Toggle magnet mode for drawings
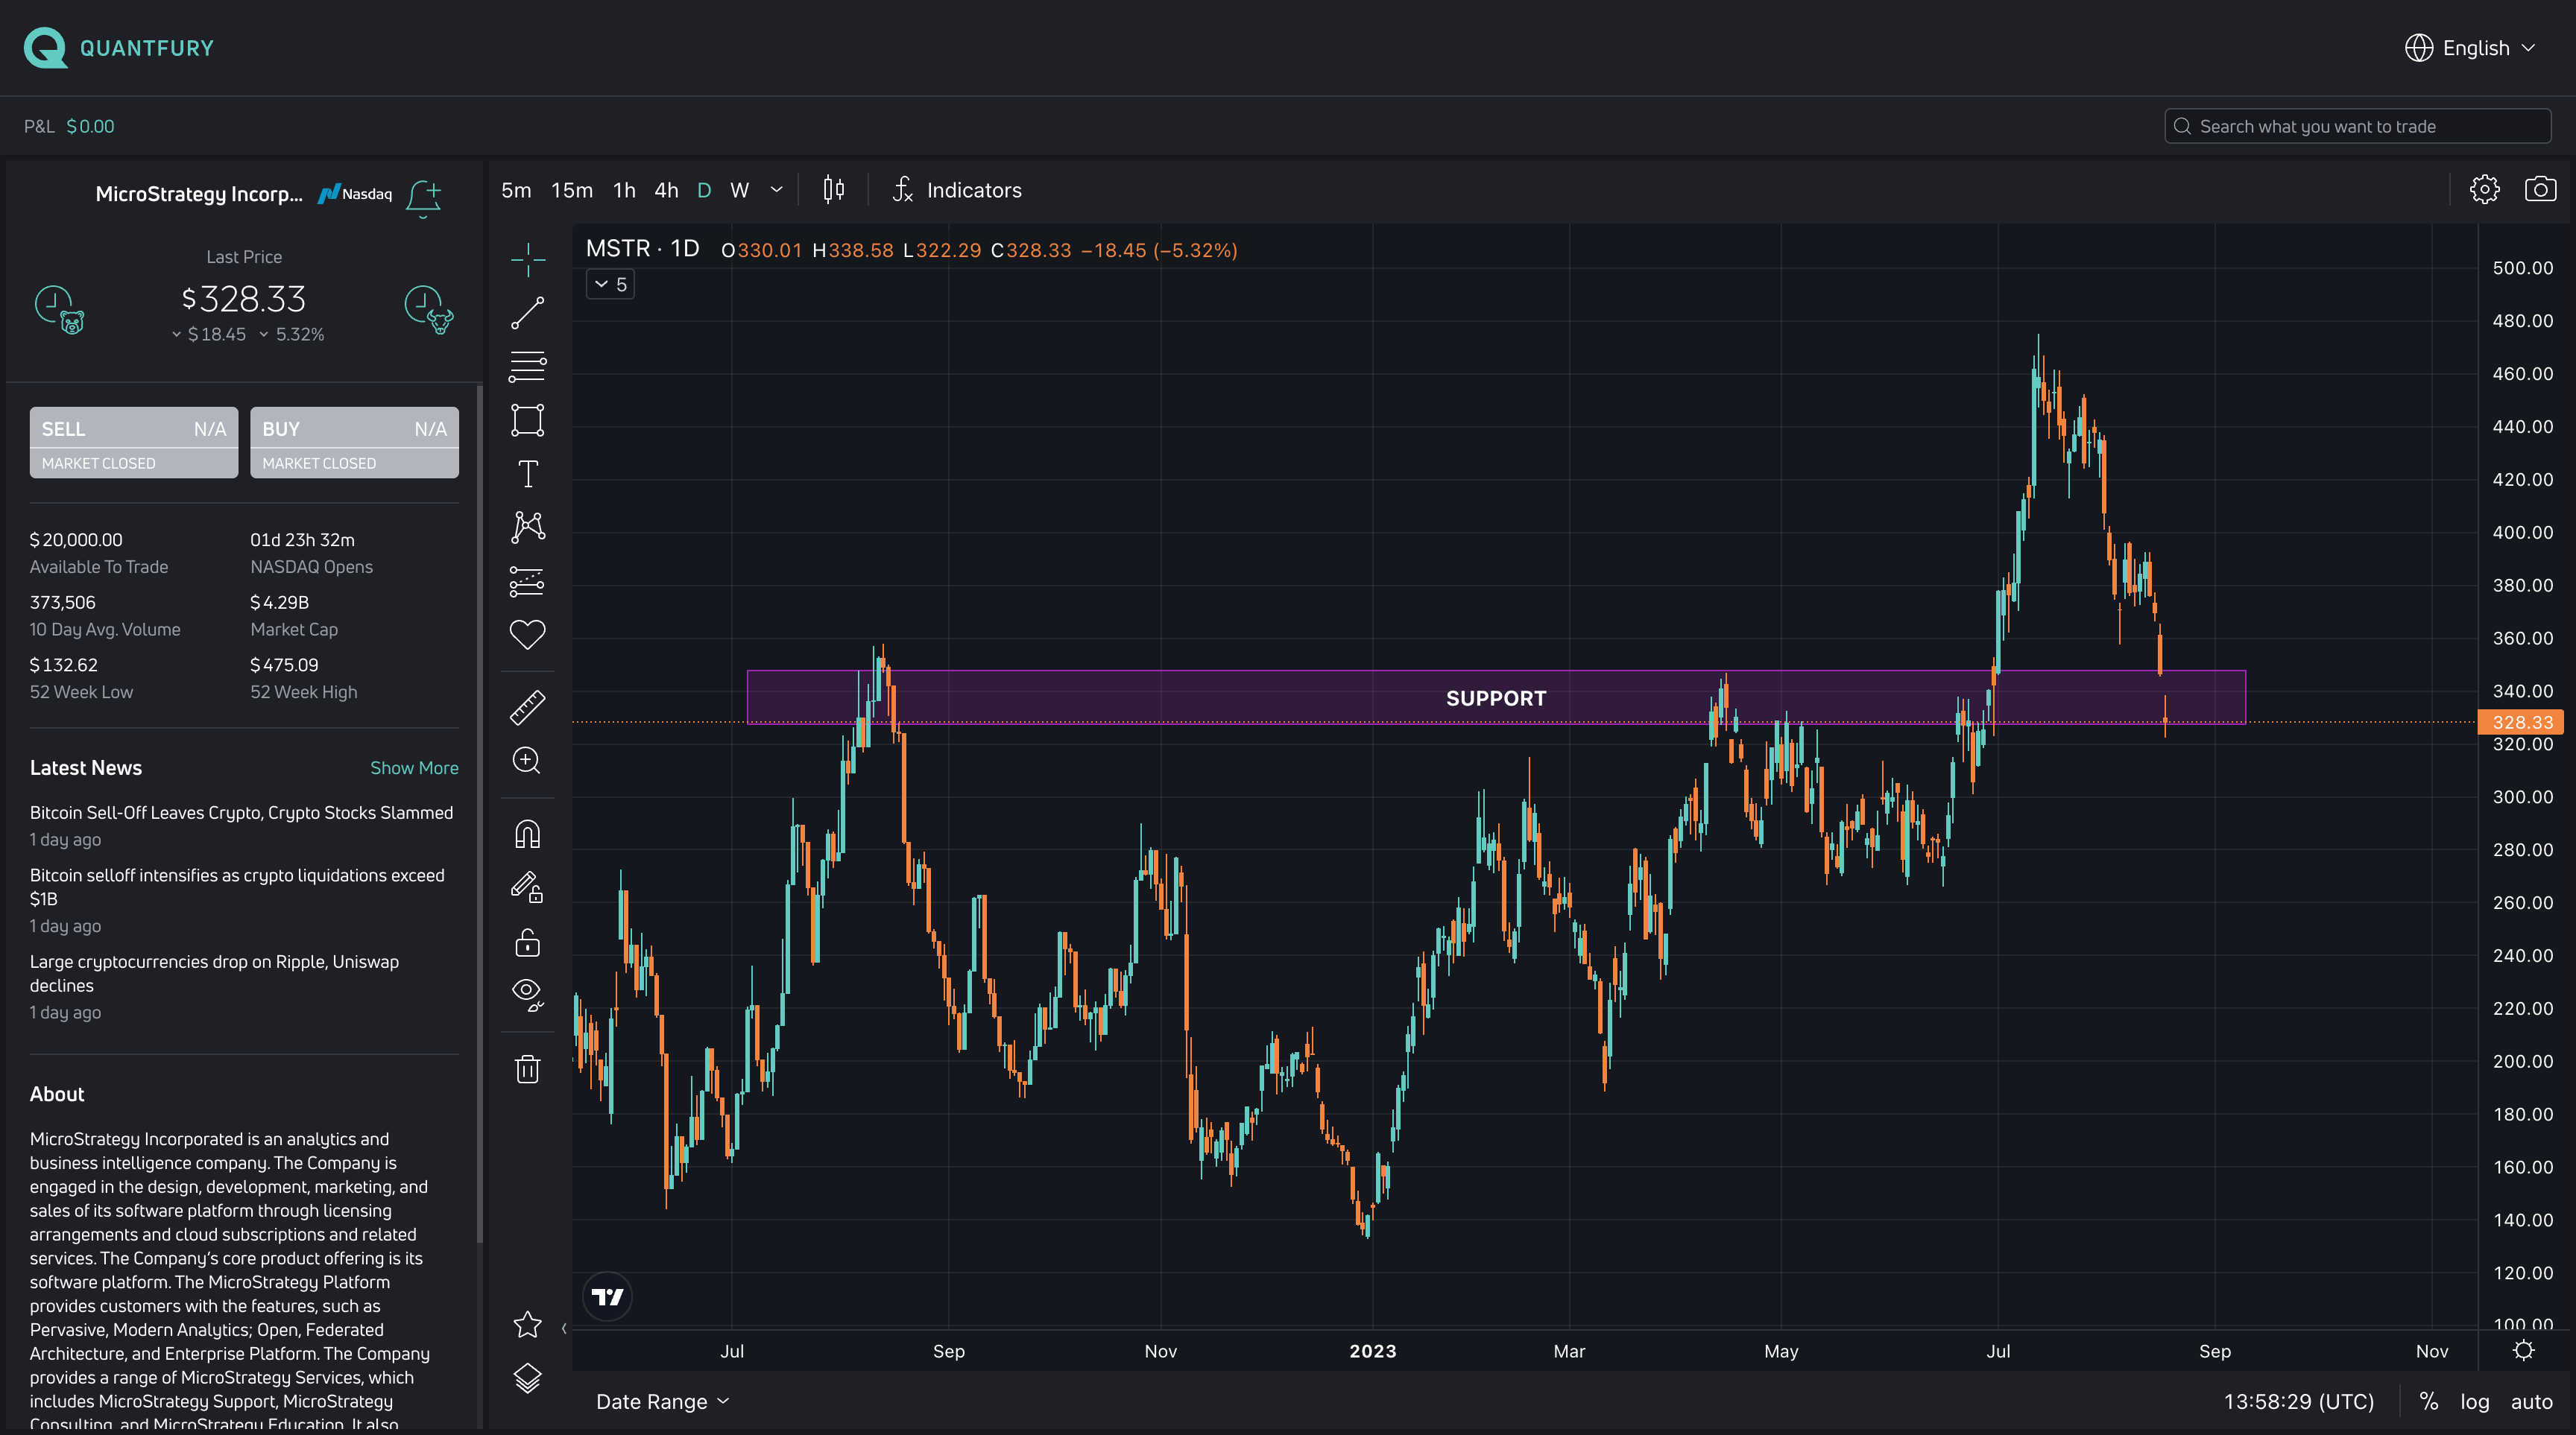 527,834
